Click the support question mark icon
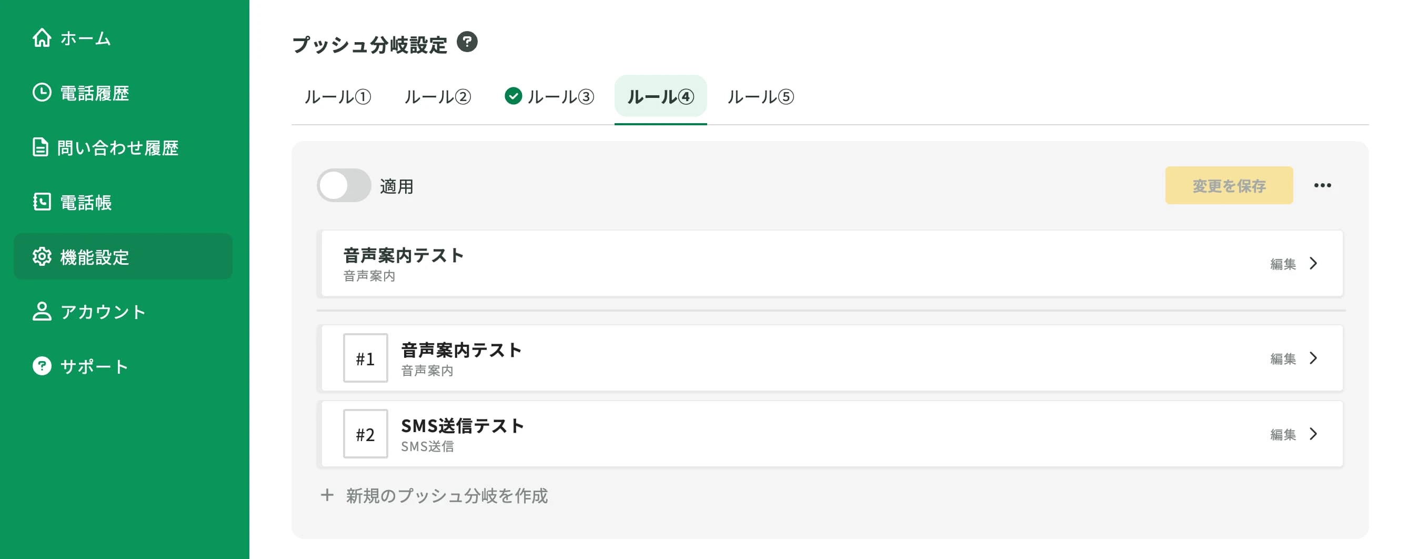 [x=42, y=366]
